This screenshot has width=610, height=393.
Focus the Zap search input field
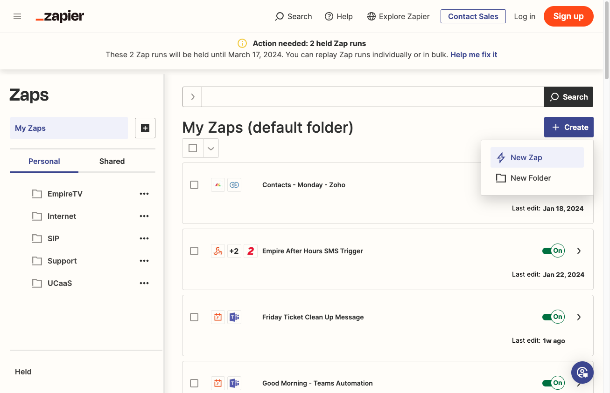tap(372, 97)
